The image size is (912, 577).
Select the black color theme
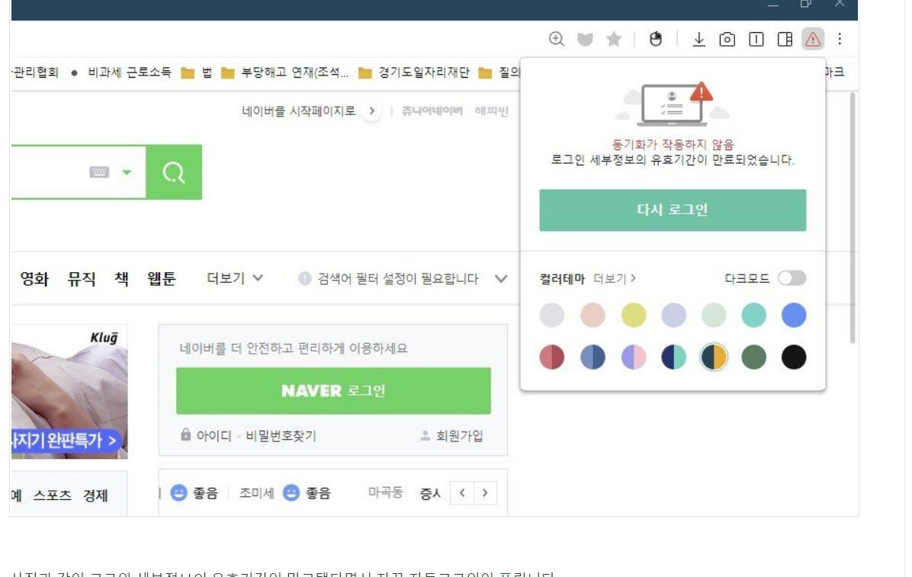(x=794, y=357)
